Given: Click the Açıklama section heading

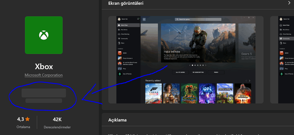Looking at the screenshot, I should [117, 120].
